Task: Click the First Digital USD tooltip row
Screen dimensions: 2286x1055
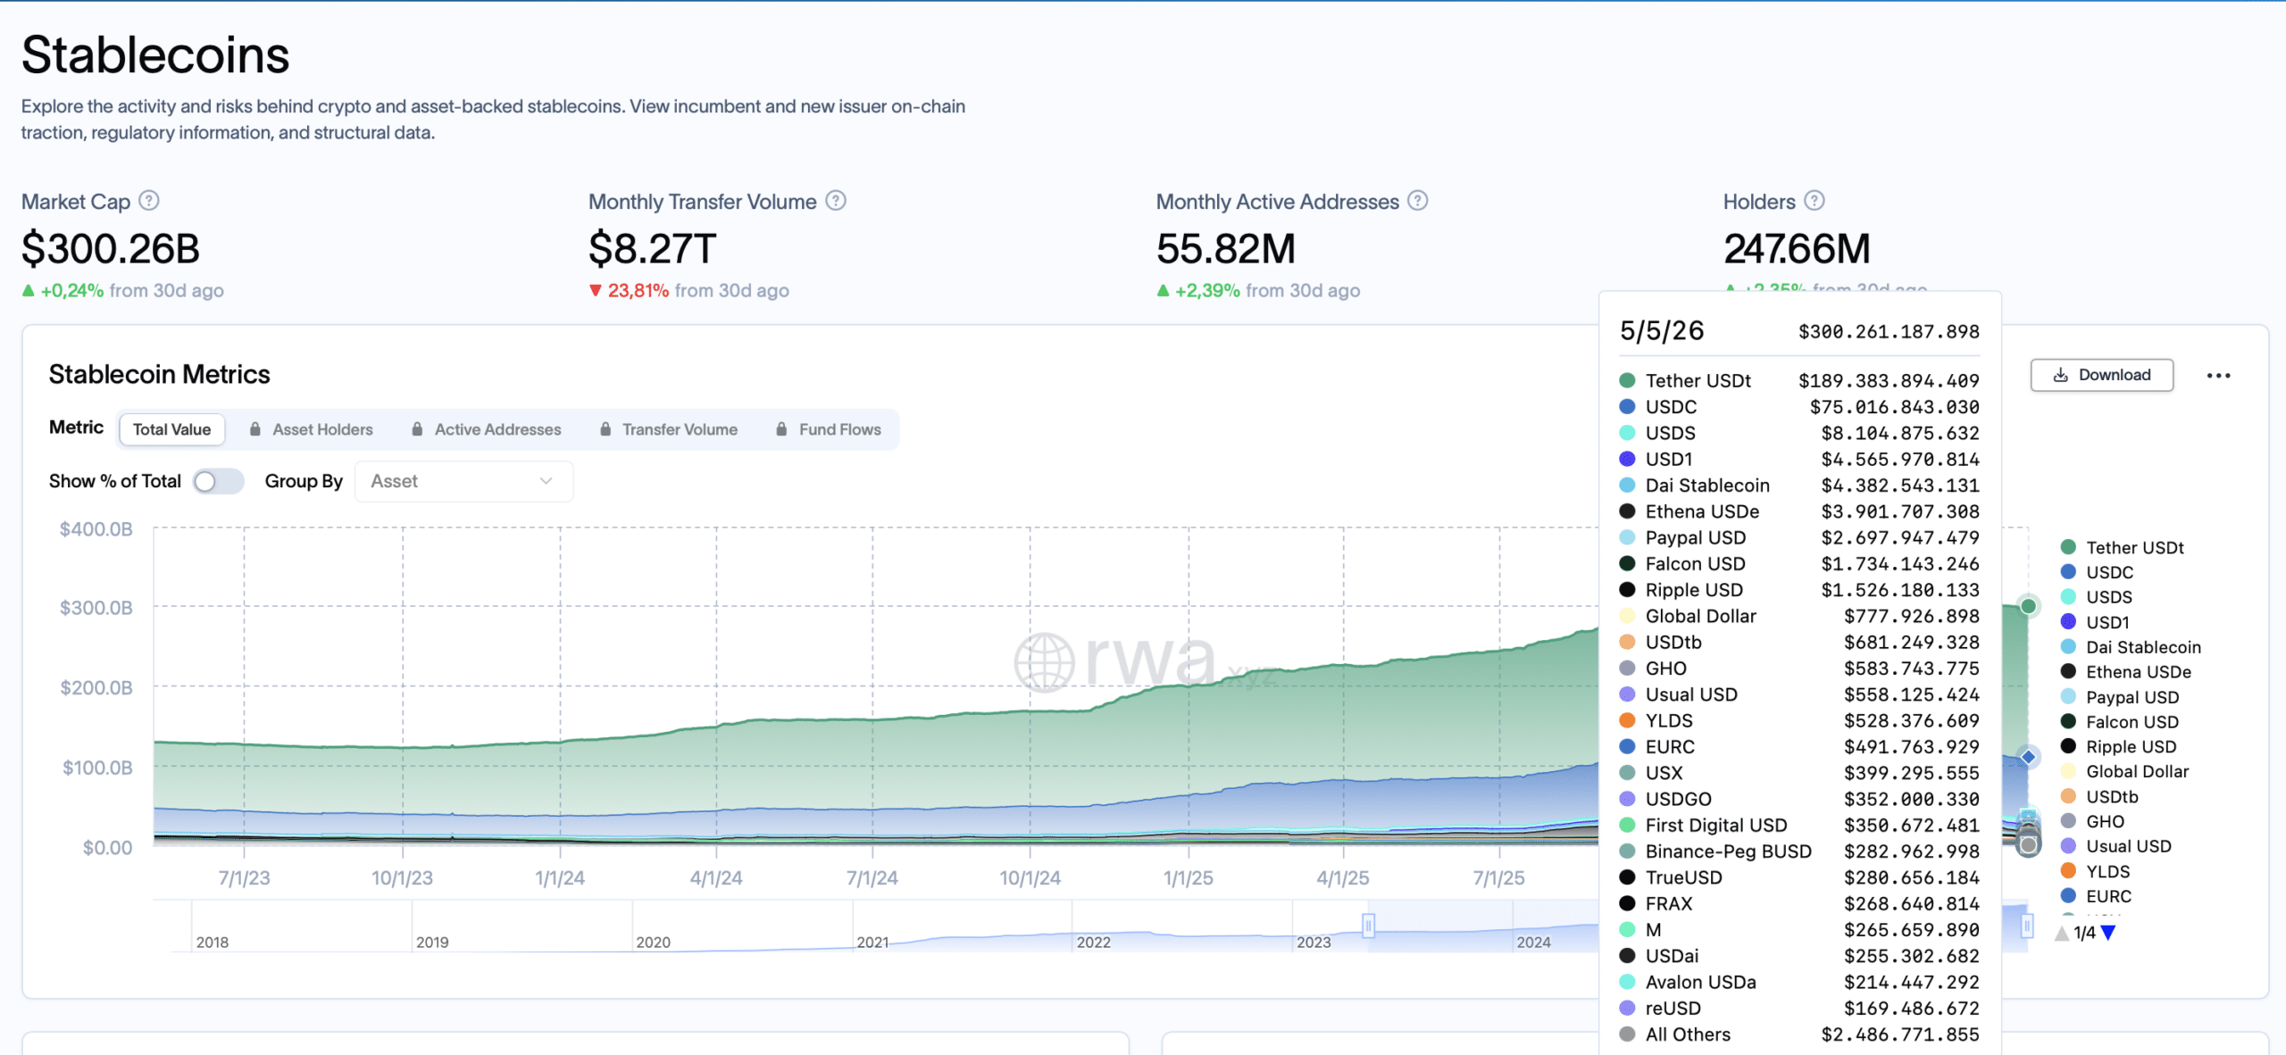Action: 1799,826
